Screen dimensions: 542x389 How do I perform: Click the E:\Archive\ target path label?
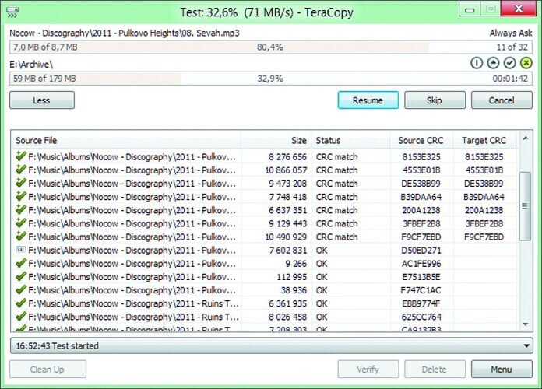pos(31,65)
